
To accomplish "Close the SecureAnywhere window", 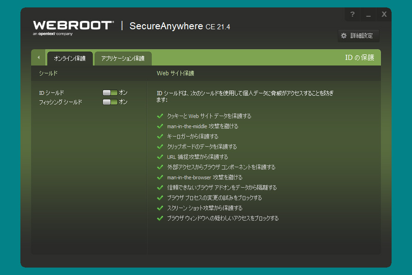I will click(x=384, y=14).
